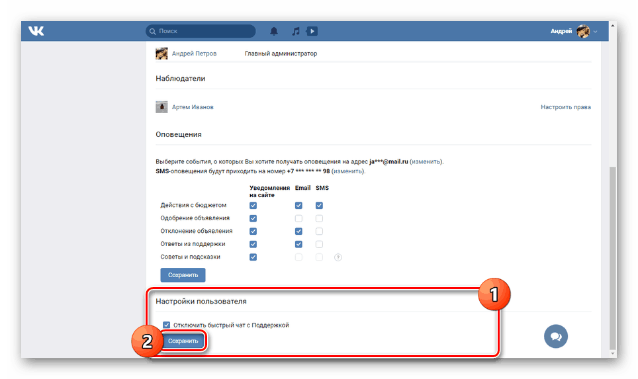This screenshot has height=379, width=638.
Task: Click the vertical scrollbar thumb
Action: tap(613, 258)
